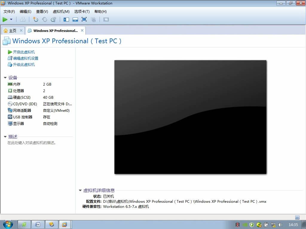The height and width of the screenshot is (229, 306).
Task: Click the volume speaker tray icon
Action: coord(280,225)
